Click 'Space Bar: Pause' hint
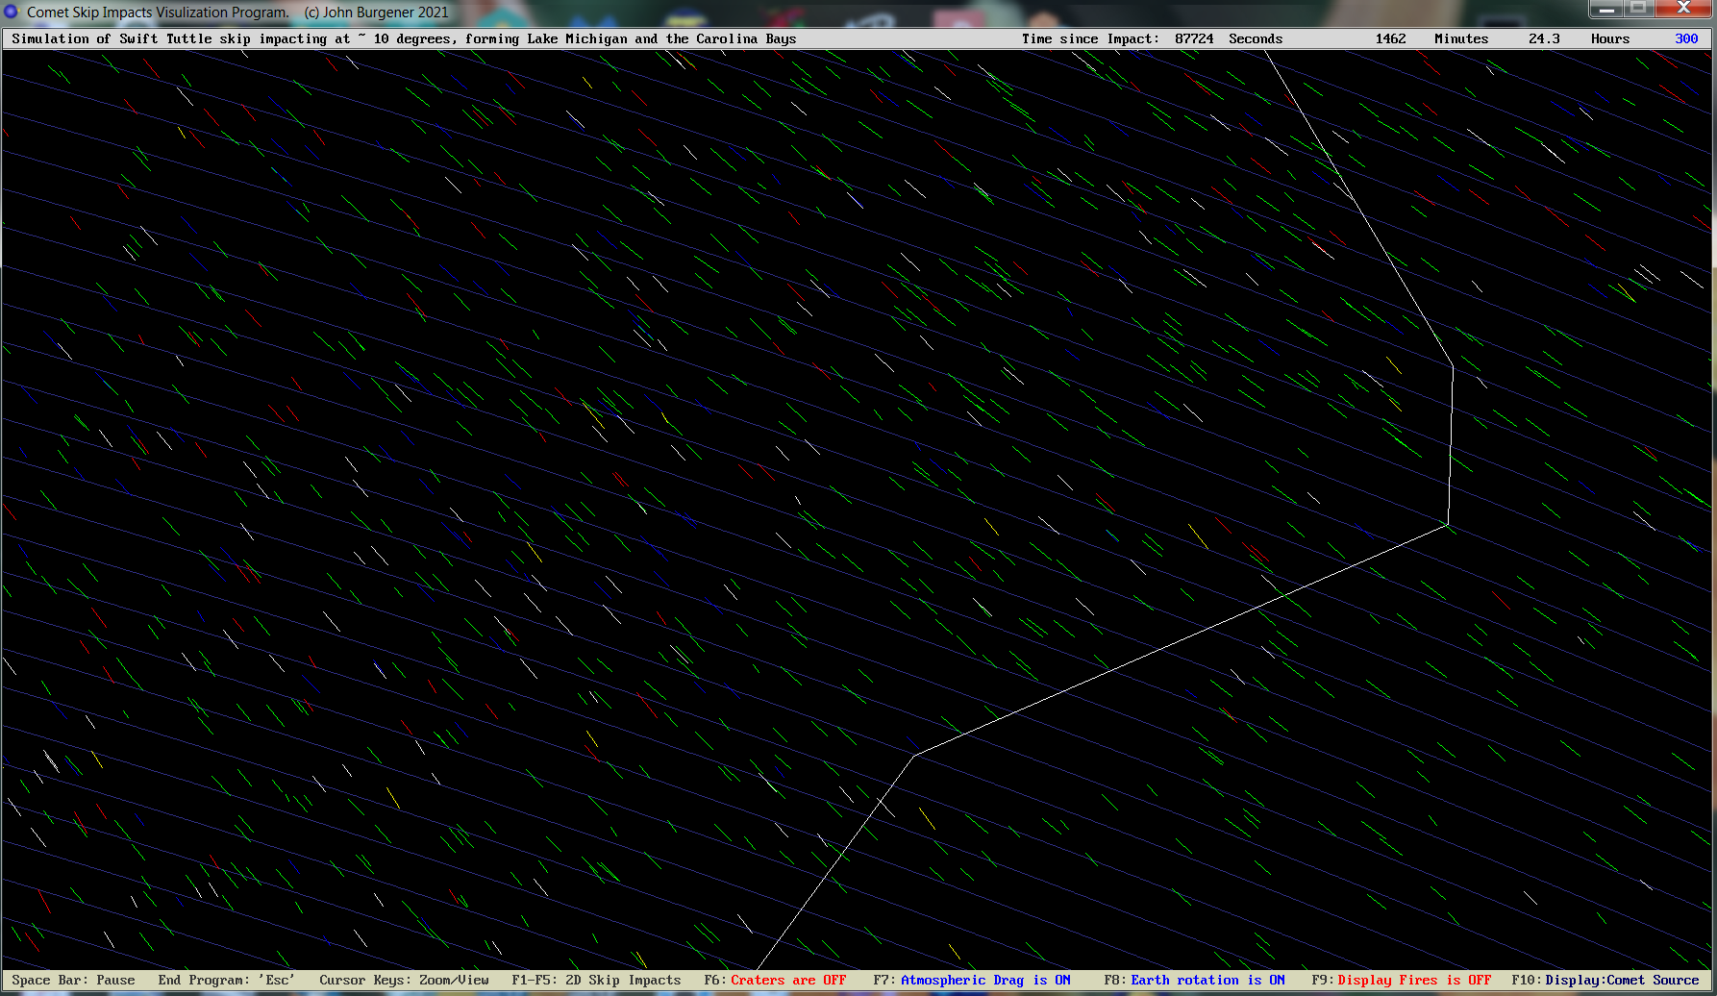This screenshot has width=1717, height=996. coord(73,980)
